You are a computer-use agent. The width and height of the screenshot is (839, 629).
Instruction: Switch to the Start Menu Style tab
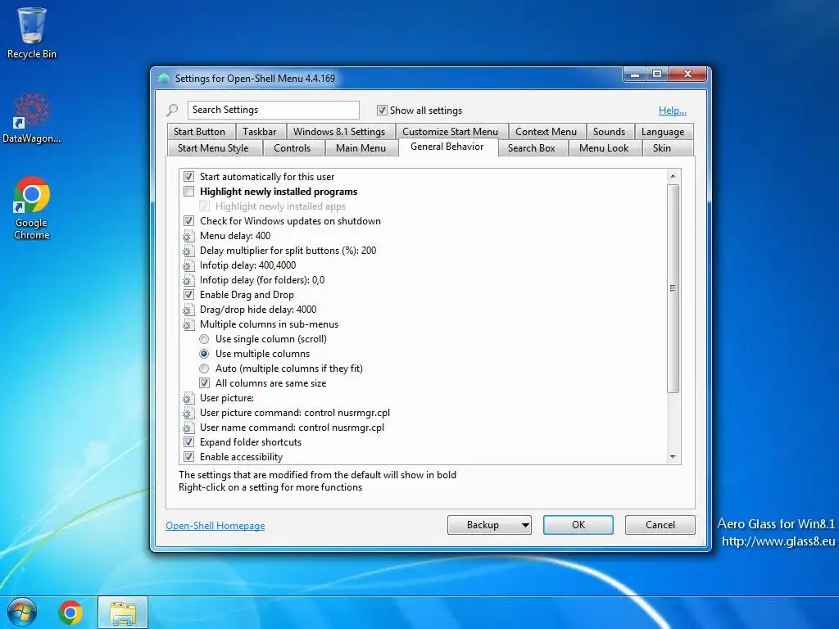pos(213,148)
